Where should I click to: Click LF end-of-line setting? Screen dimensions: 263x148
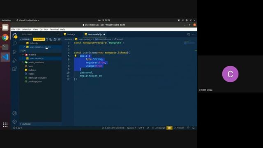point(148,128)
